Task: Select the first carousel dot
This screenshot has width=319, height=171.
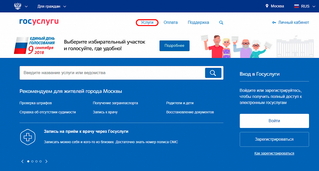Action: click(28, 161)
